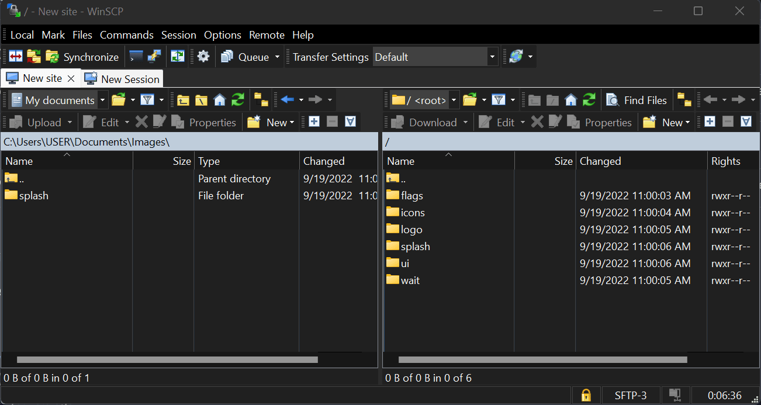Image resolution: width=761 pixels, height=405 pixels.
Task: Open Transfer Settings Default combo box
Action: 435,57
